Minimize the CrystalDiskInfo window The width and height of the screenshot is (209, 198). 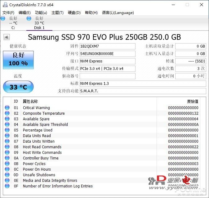(173, 5)
